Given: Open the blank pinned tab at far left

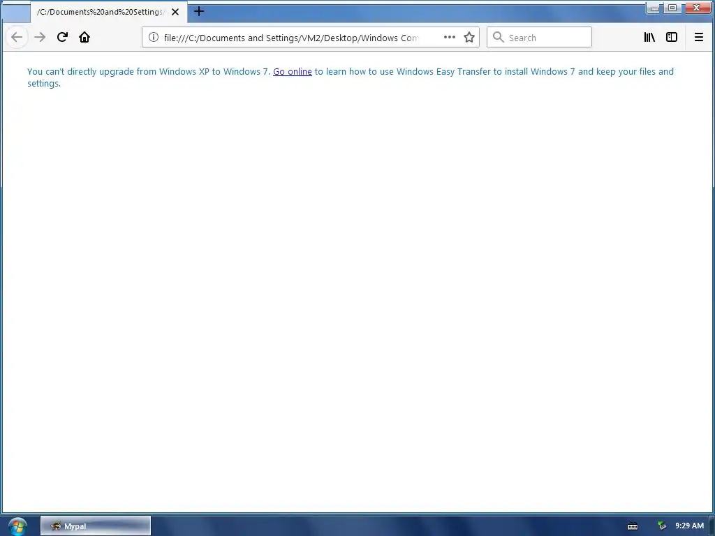Looking at the screenshot, I should (16, 13).
